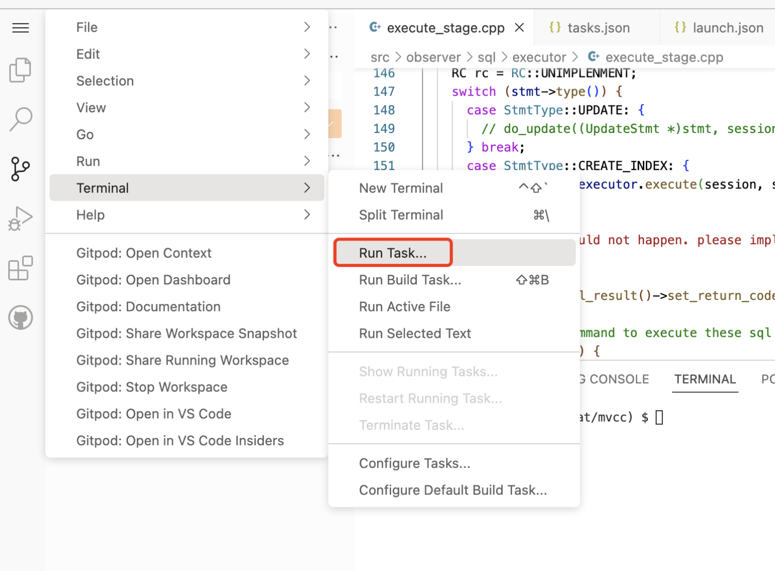Select New Terminal from submenu
775x571 pixels.
(x=454, y=188)
